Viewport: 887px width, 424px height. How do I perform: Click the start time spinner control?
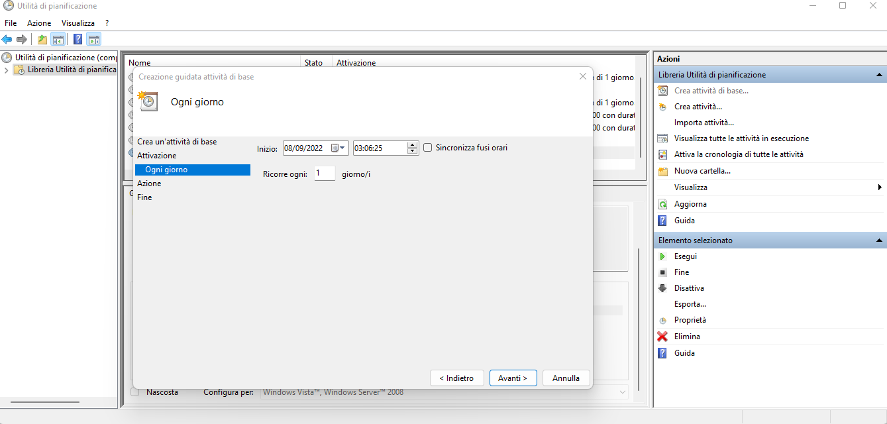[413, 148]
